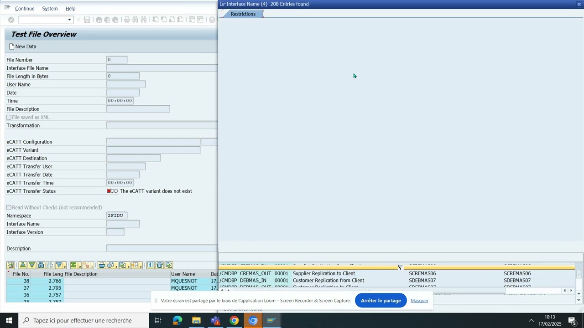
Task: Click the Interface Name input field
Action: coord(123,224)
